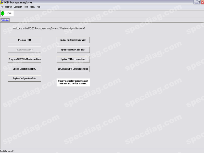
Task: Click Update ECM Accumulators button
Action: [x=73, y=59]
